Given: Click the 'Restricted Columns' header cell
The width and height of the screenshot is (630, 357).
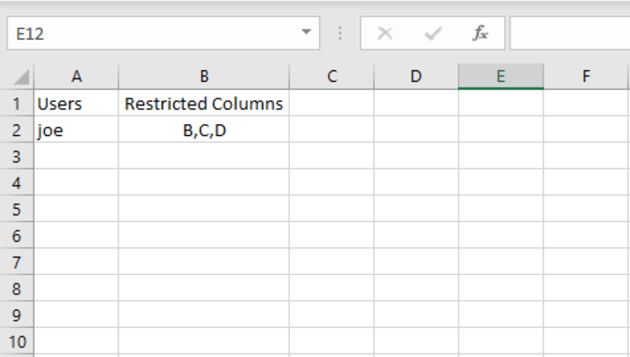Looking at the screenshot, I should (204, 104).
